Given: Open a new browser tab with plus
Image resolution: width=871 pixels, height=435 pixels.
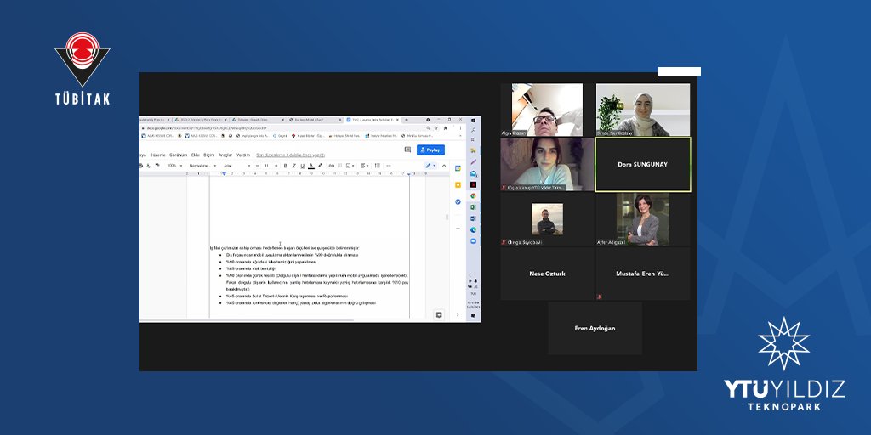Looking at the screenshot, I should point(407,120).
